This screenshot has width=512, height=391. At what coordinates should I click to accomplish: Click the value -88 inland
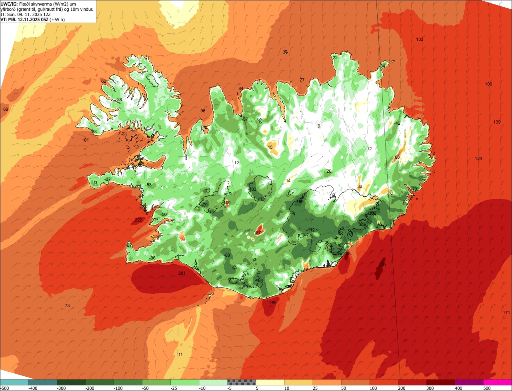(x=227, y=255)
